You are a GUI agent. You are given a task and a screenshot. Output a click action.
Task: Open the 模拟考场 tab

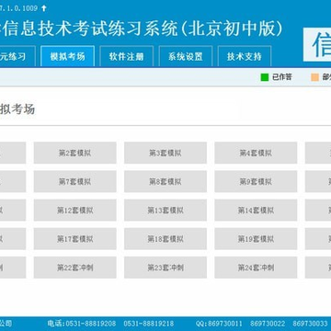click(67, 56)
